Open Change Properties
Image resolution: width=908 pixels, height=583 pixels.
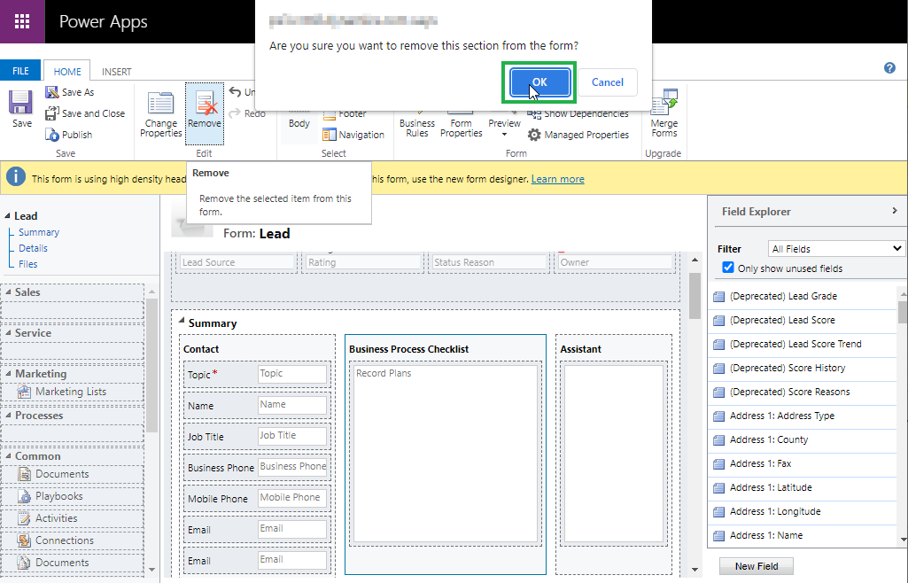pos(161,115)
